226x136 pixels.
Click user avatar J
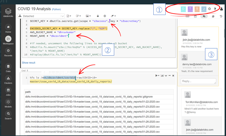204,9
